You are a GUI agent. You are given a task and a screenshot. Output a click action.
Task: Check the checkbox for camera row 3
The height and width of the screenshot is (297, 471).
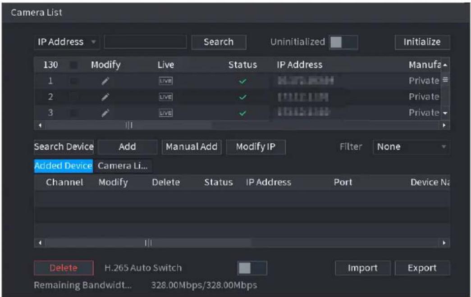(x=73, y=113)
